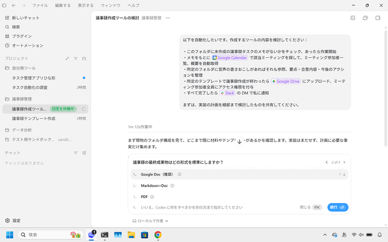Click the taskbar 検索 box
The height and width of the screenshot is (242, 388).
tap(51, 235)
